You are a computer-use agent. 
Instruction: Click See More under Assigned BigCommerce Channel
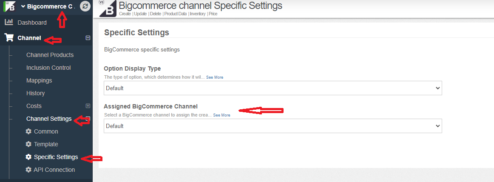point(221,115)
